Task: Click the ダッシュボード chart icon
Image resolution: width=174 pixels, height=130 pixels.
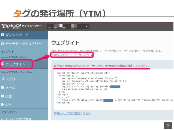Action: tap(3, 35)
